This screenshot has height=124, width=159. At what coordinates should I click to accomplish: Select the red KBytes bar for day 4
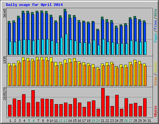pos(24,105)
